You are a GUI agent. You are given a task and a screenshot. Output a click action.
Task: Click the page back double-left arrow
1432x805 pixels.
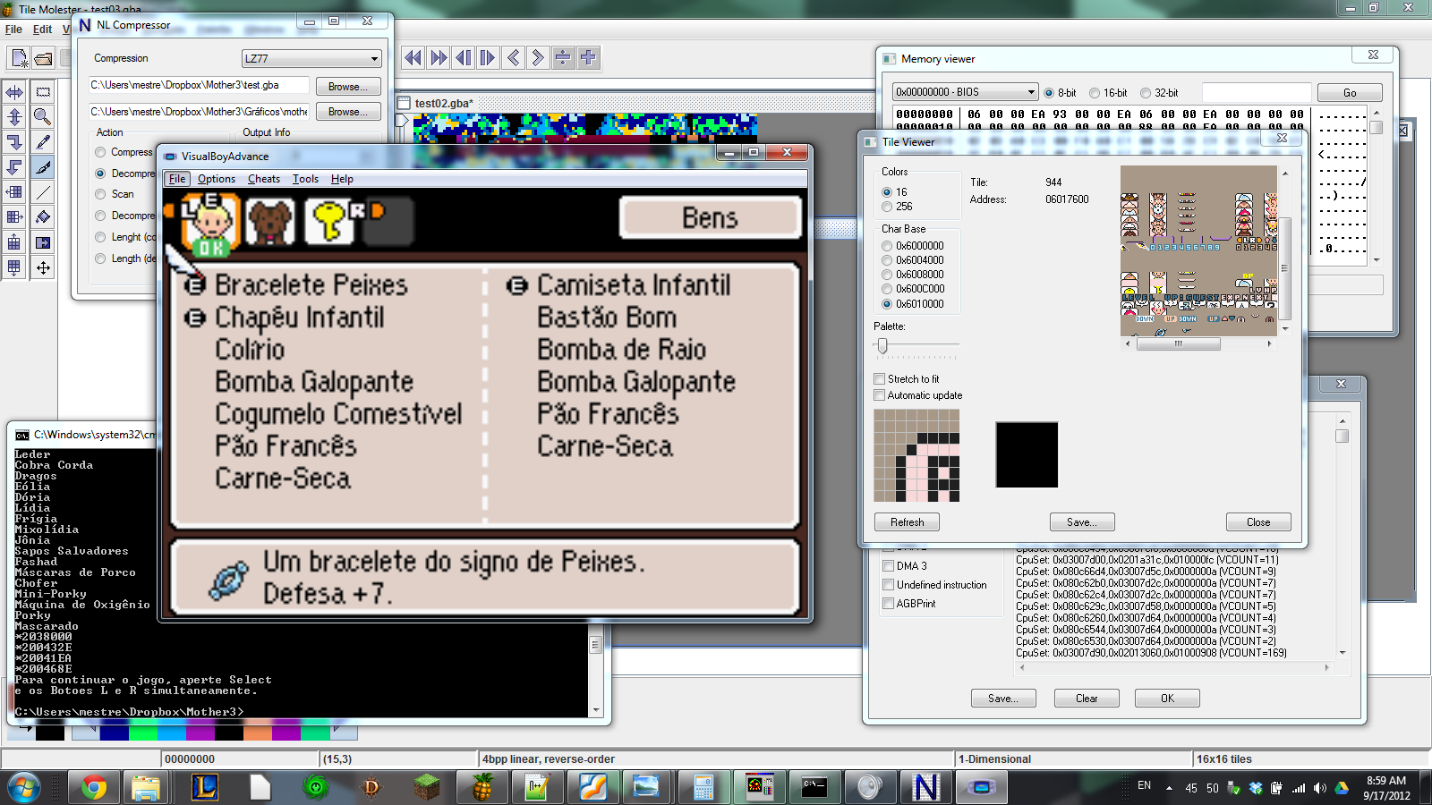(x=413, y=58)
